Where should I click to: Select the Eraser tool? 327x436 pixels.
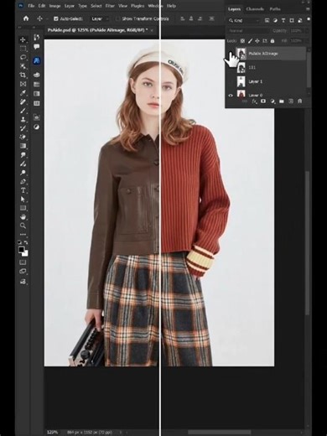pyautogui.click(x=23, y=137)
